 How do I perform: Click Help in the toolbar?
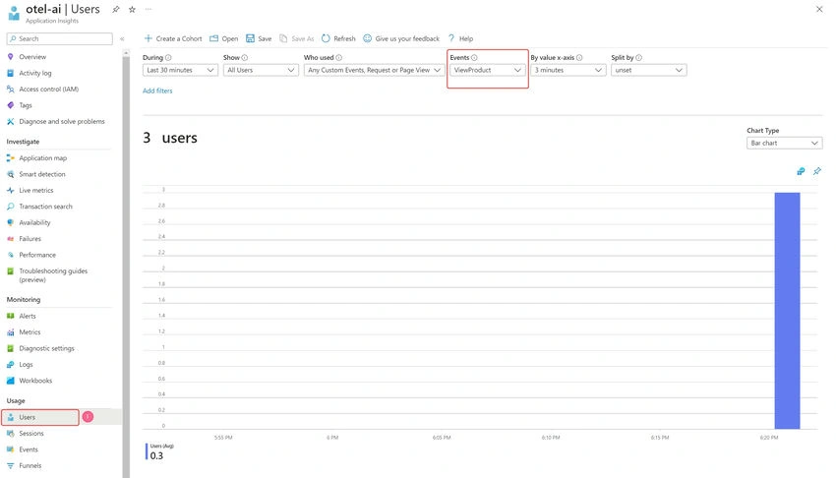460,39
